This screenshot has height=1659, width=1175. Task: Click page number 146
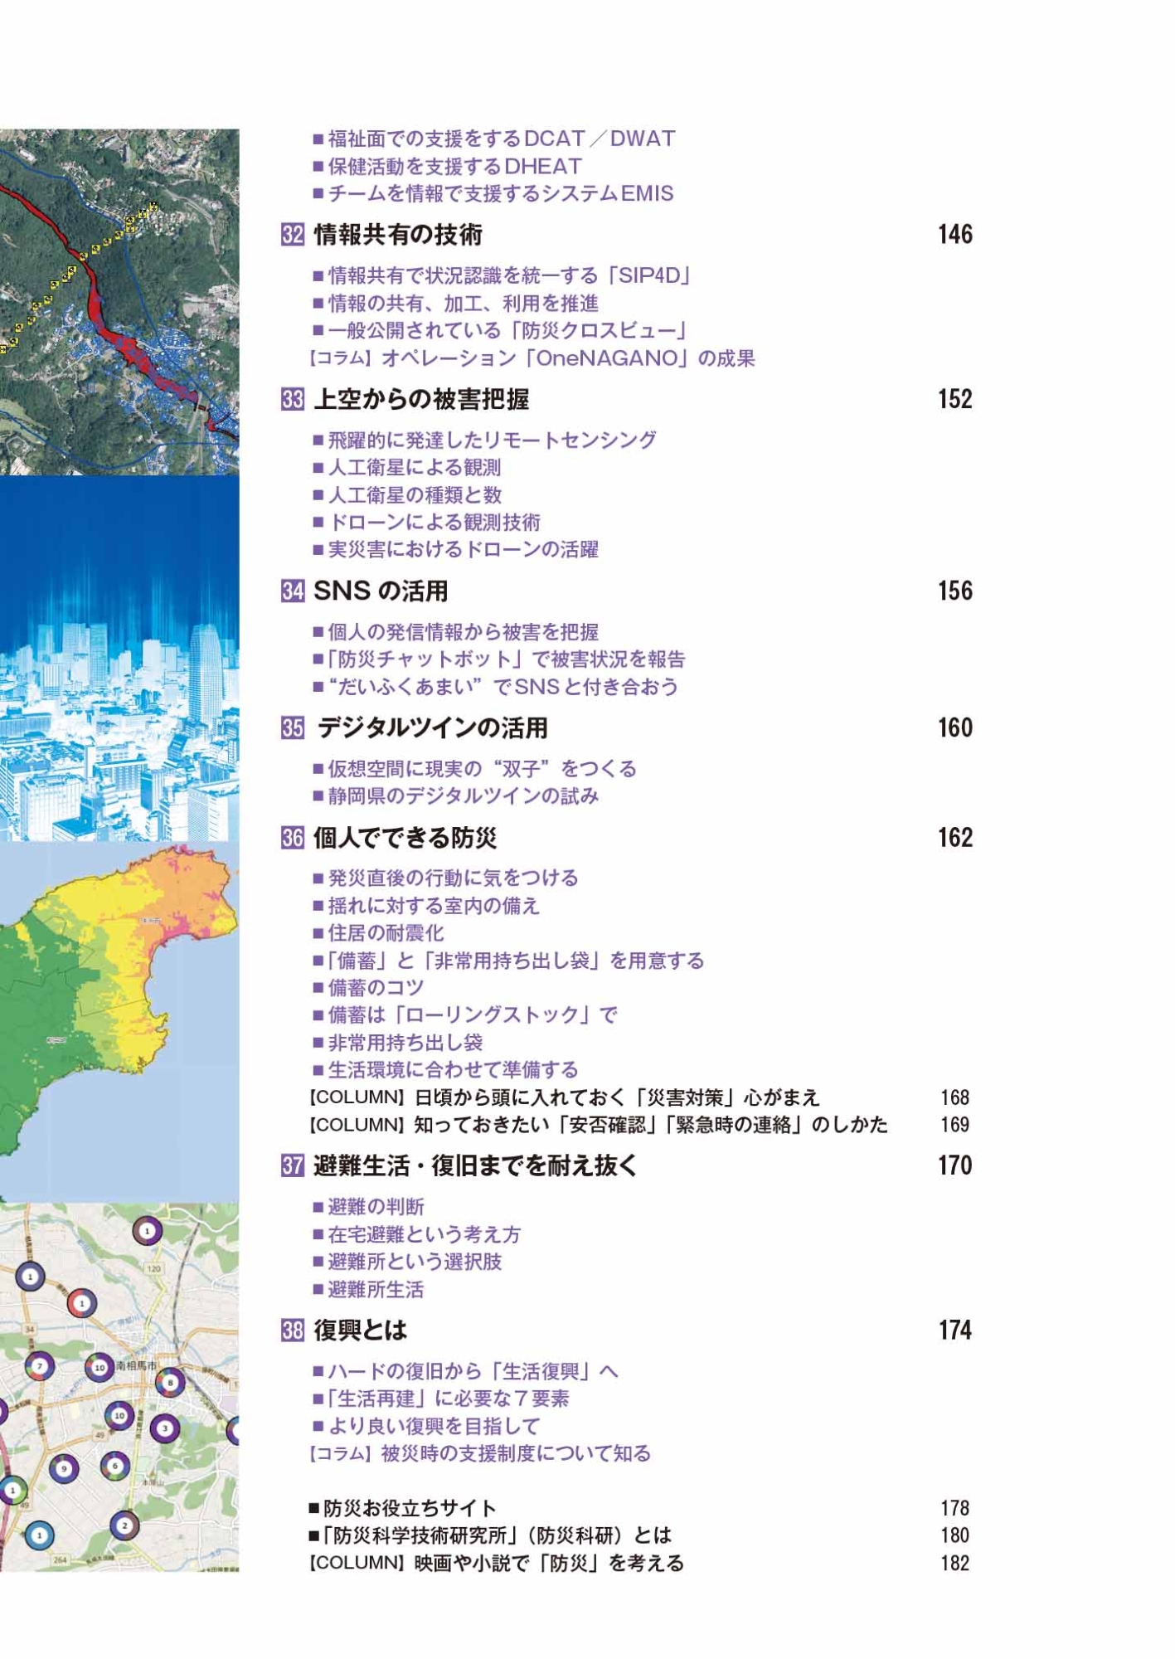(954, 235)
